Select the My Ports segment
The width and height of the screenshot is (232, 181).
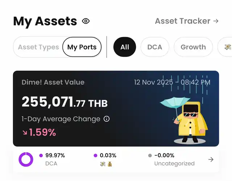tap(82, 47)
